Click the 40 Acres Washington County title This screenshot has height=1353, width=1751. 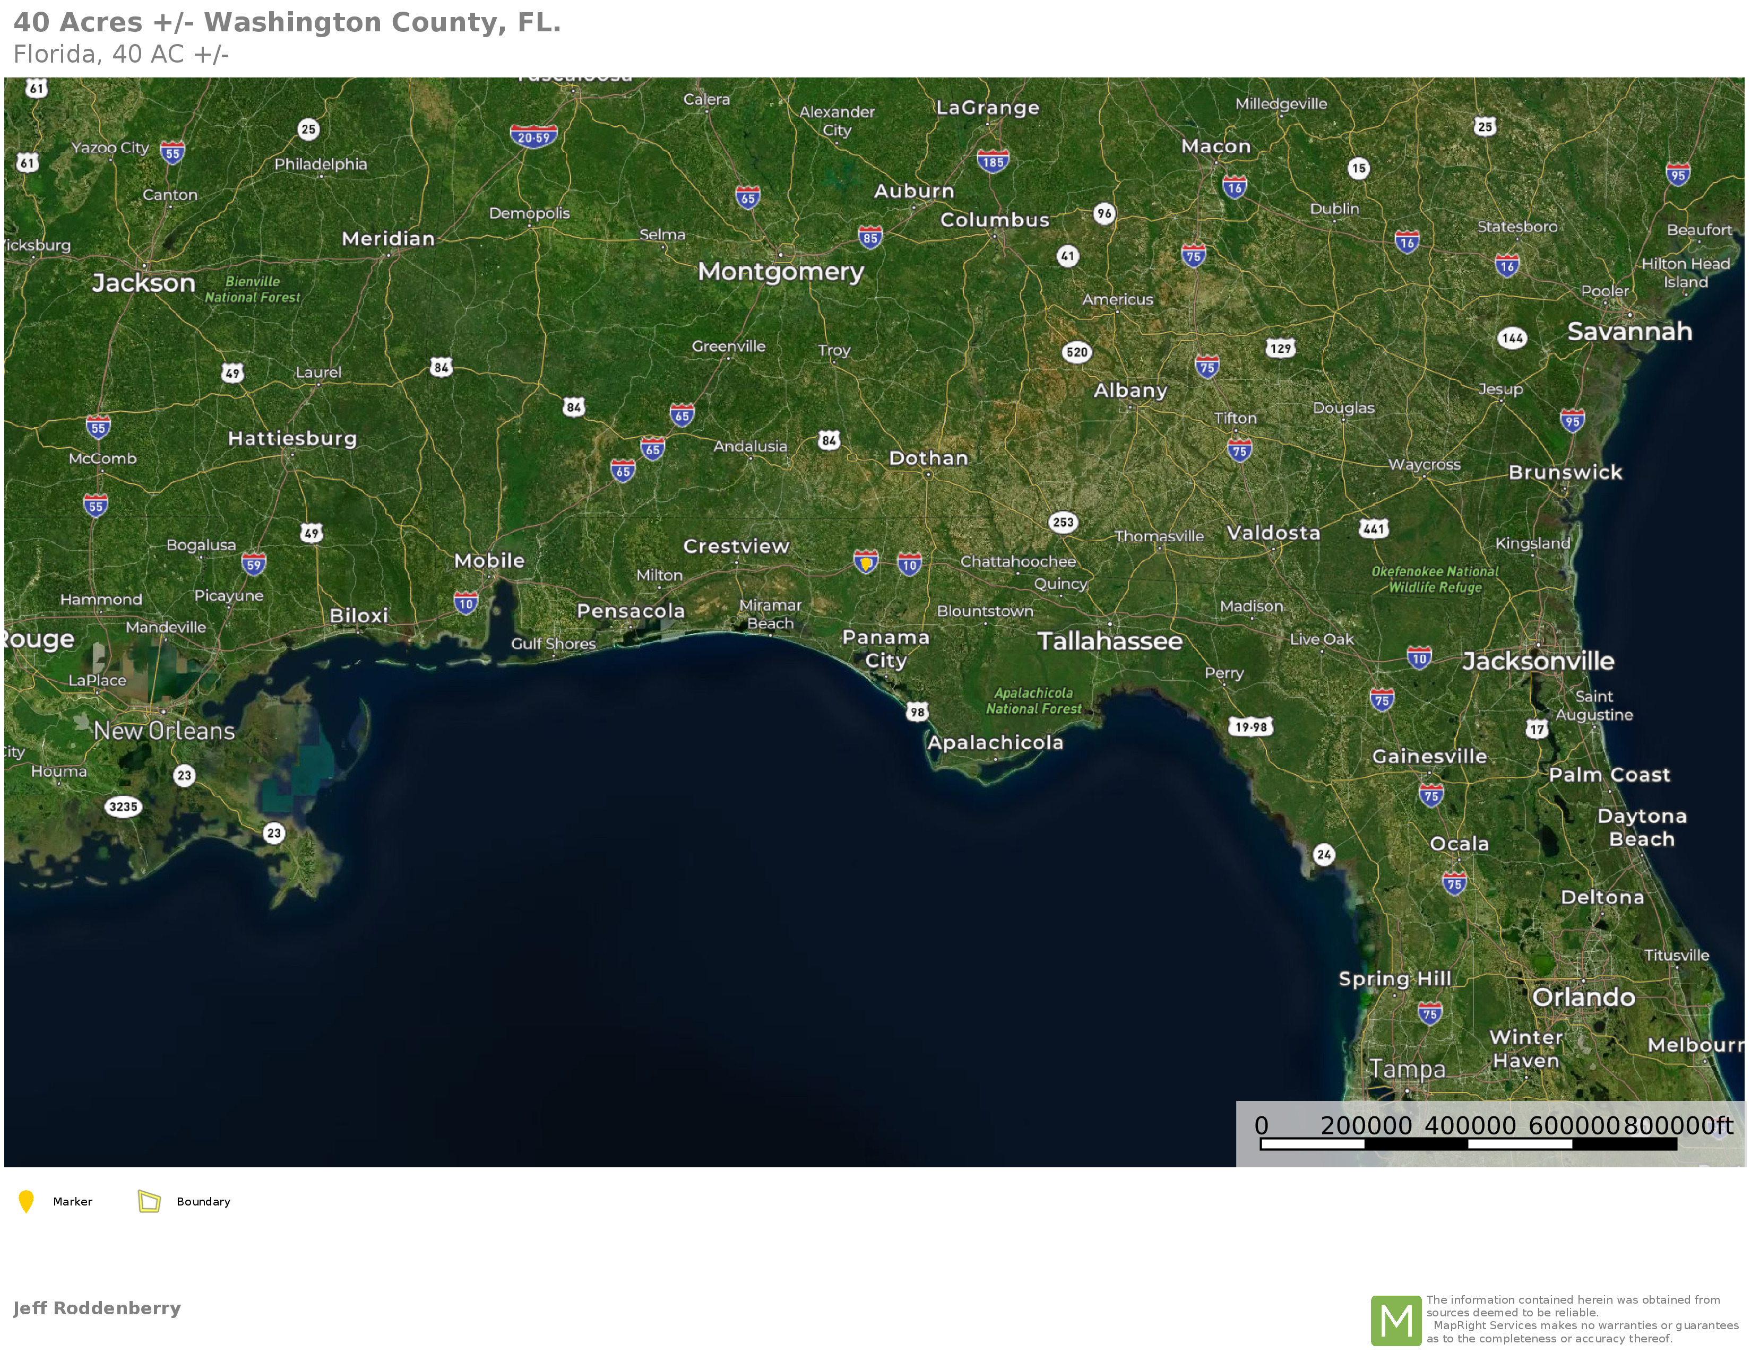coord(287,22)
